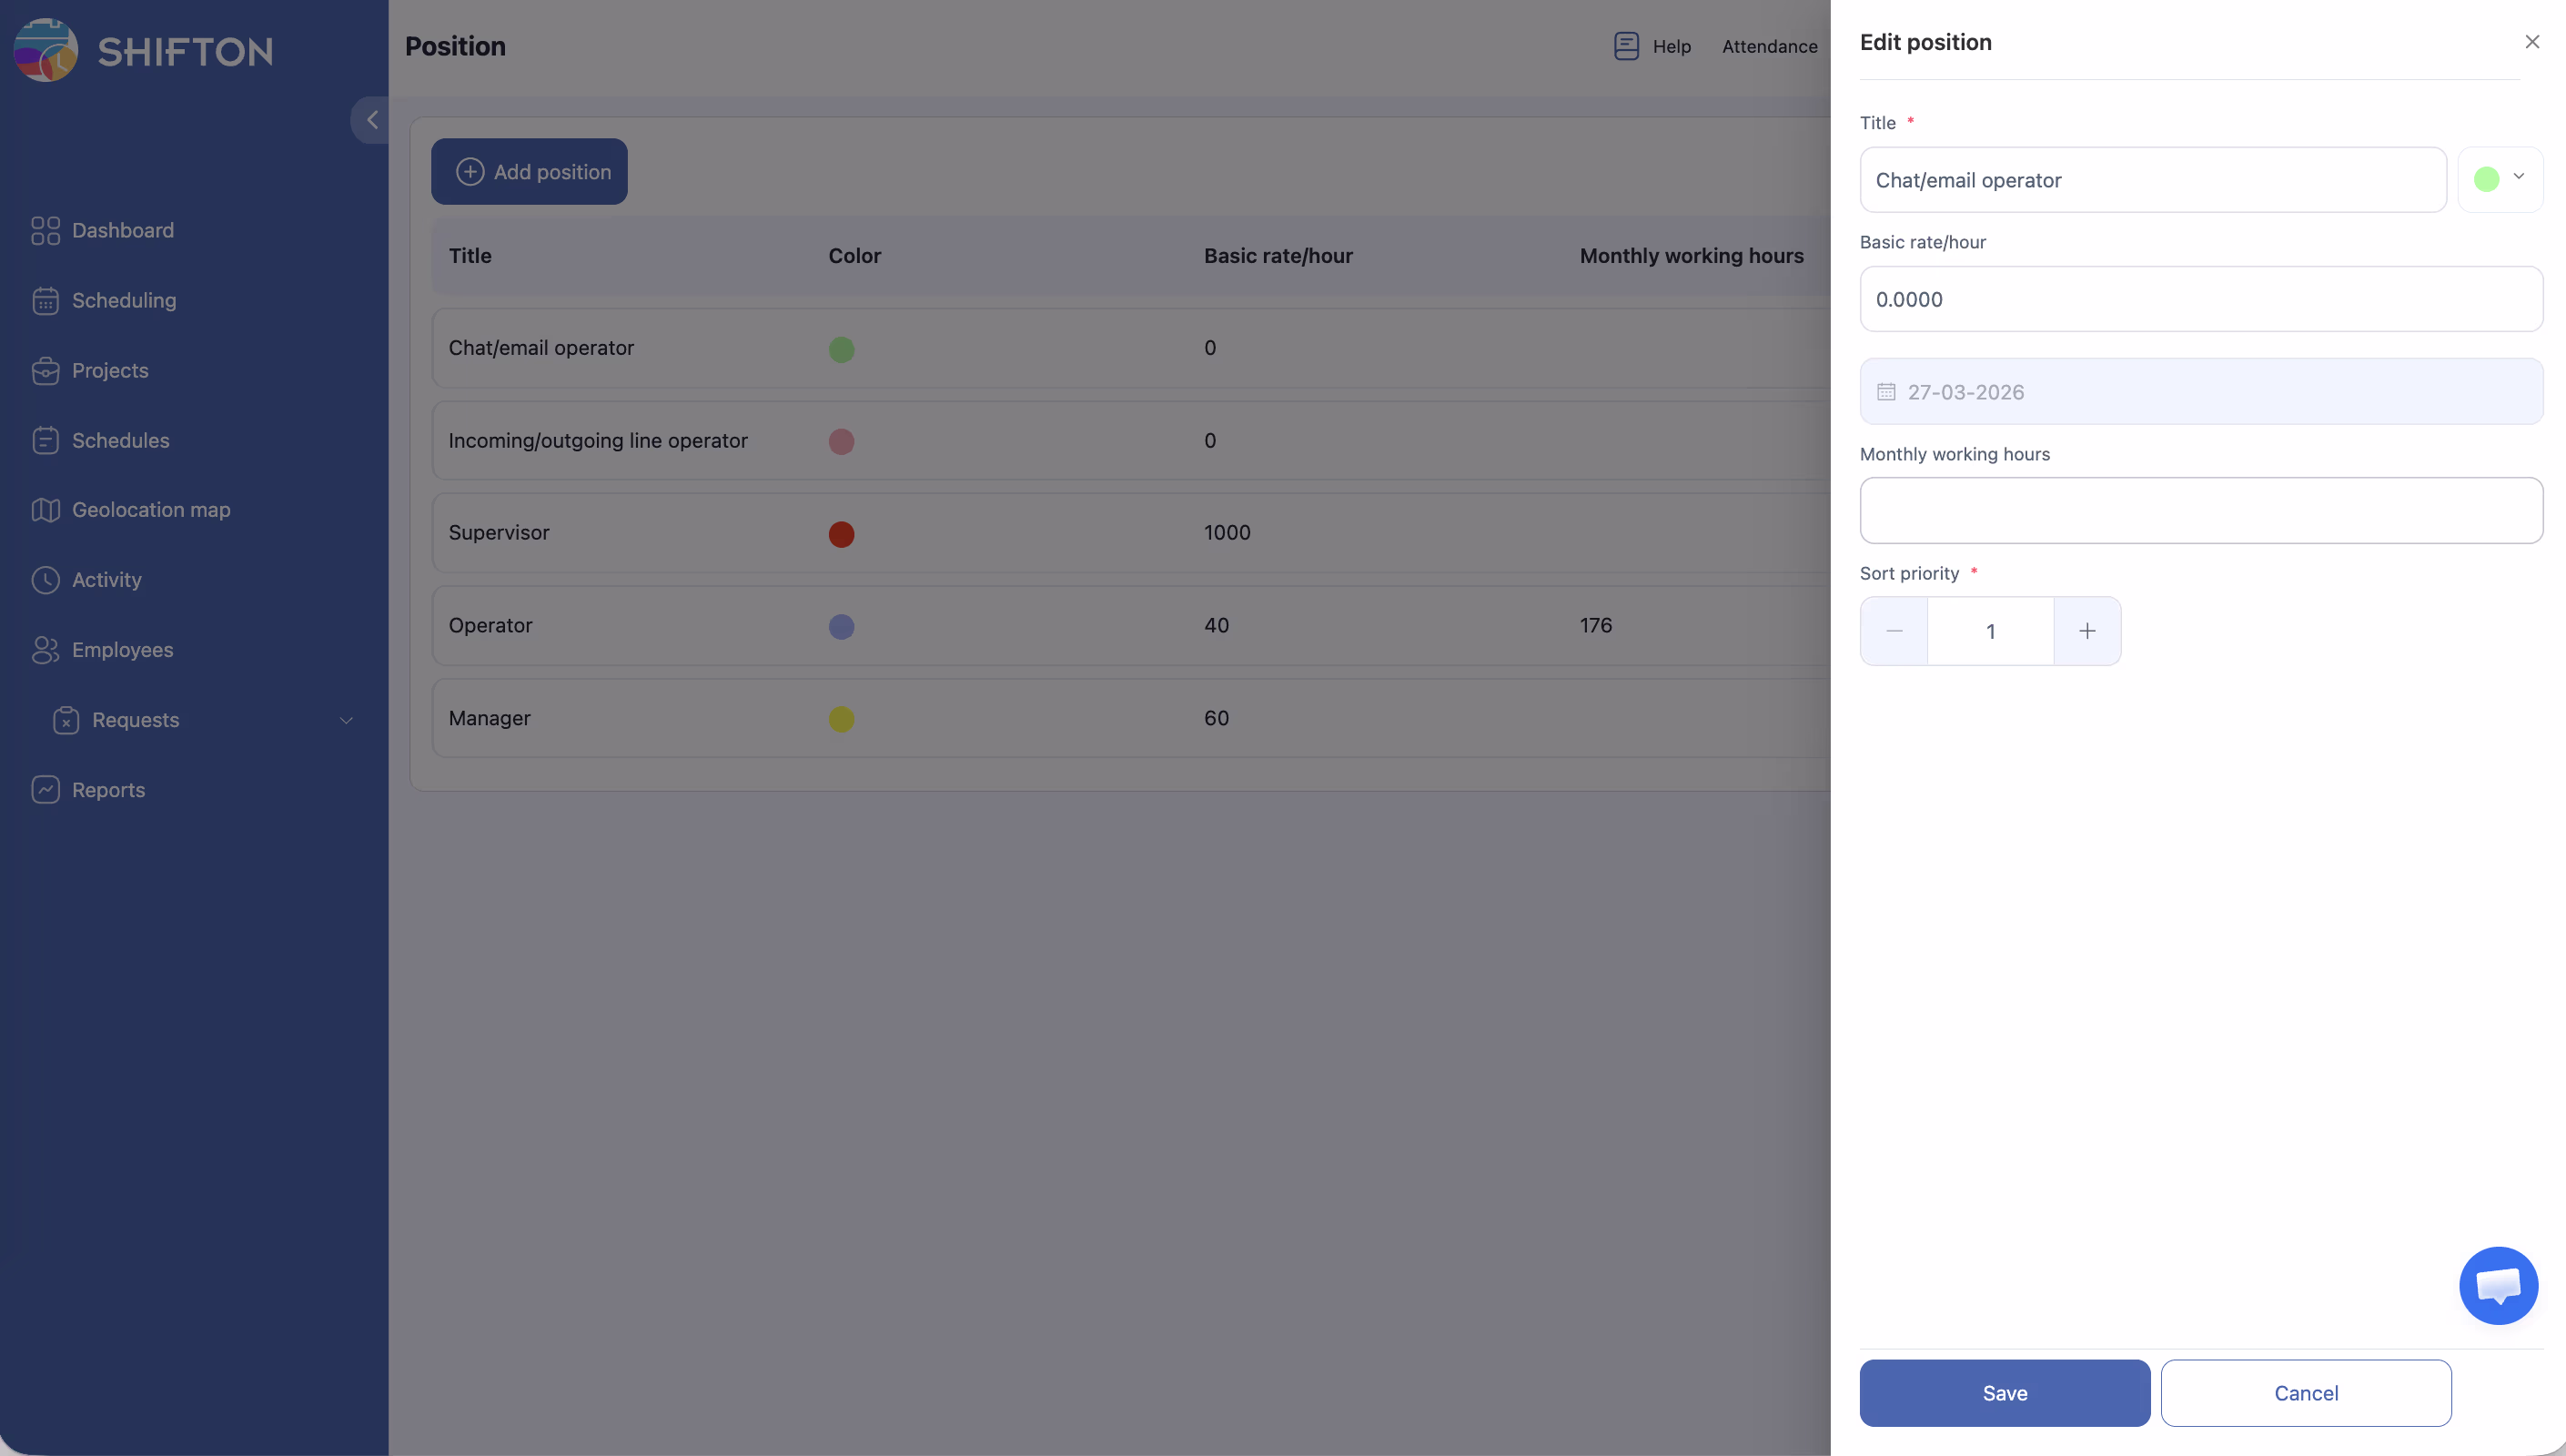The image size is (2566, 1456).
Task: Expand the Requests submenu chevron
Action: coord(346,720)
